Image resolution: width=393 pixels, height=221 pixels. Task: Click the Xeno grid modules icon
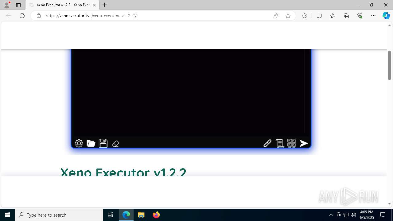(292, 143)
